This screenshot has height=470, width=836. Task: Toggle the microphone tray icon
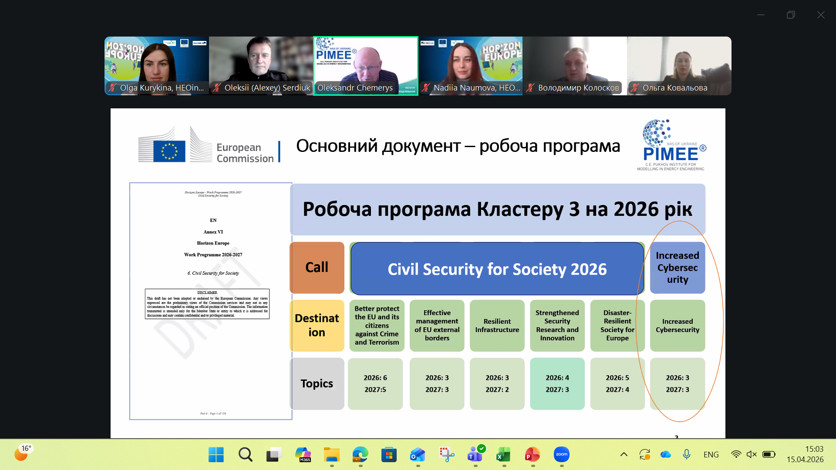[687, 454]
